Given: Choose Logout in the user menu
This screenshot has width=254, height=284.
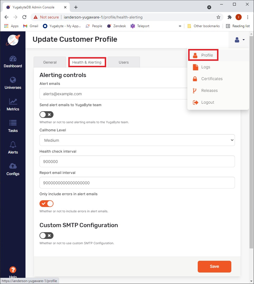Looking at the screenshot, I should 208,103.
